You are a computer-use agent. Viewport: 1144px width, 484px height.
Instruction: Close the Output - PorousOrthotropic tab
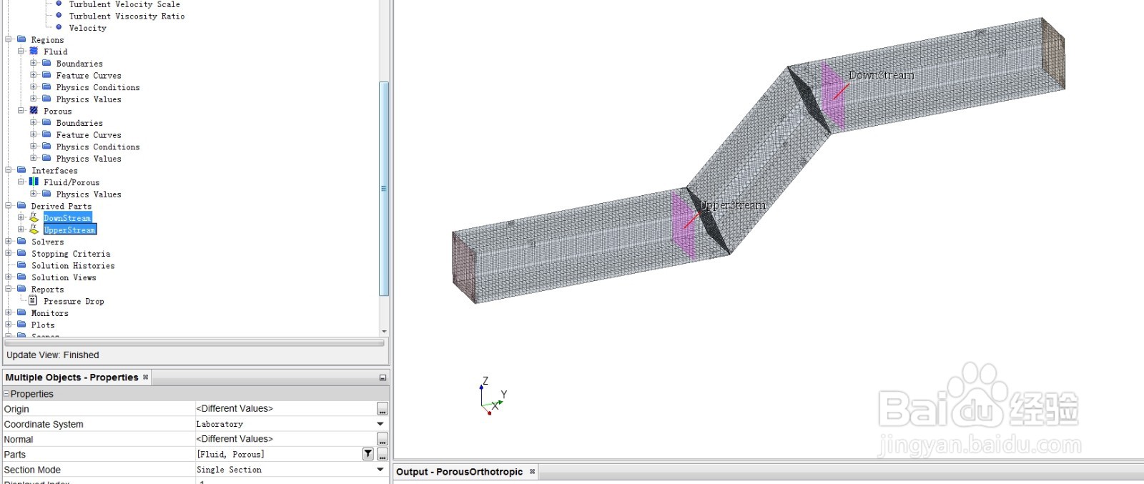(532, 472)
